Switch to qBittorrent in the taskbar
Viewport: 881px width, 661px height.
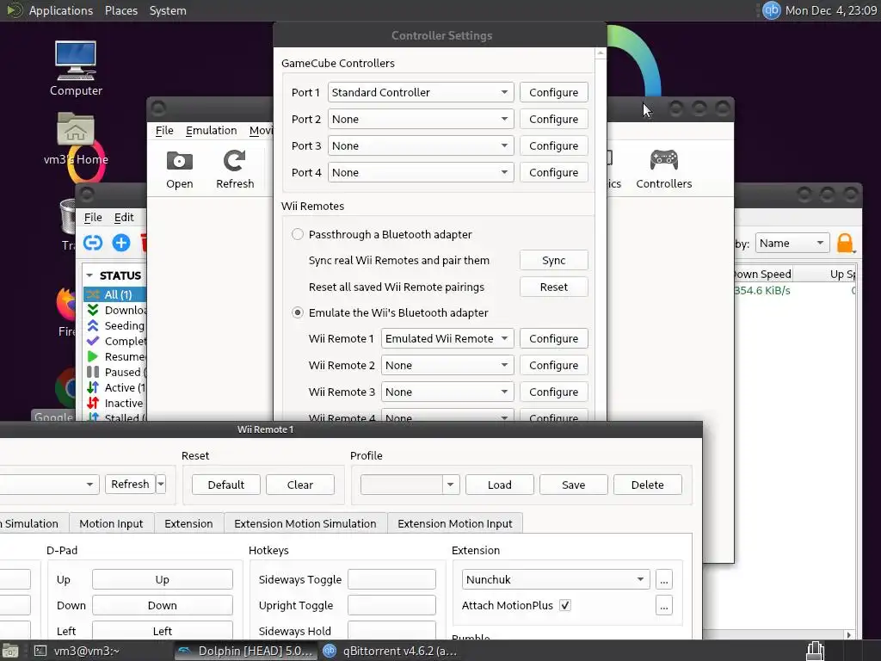click(x=391, y=651)
